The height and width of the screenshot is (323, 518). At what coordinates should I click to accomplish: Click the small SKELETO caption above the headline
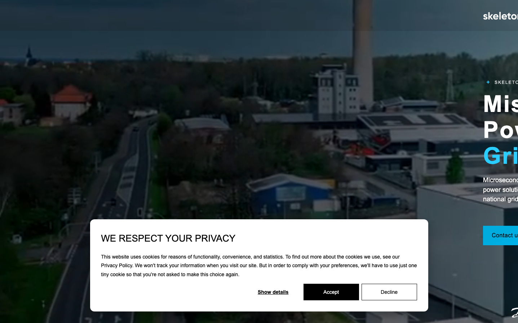(x=506, y=82)
